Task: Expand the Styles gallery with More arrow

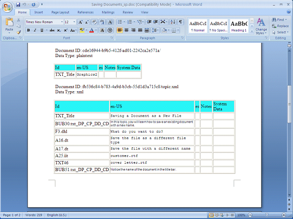Action: [x=252, y=32]
